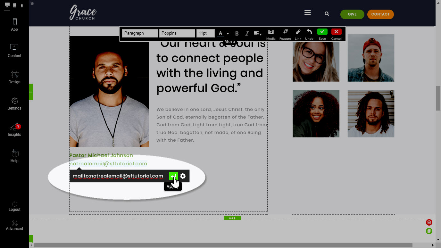This screenshot has width=441, height=248.
Task: Undo the last edit
Action: [x=309, y=34]
